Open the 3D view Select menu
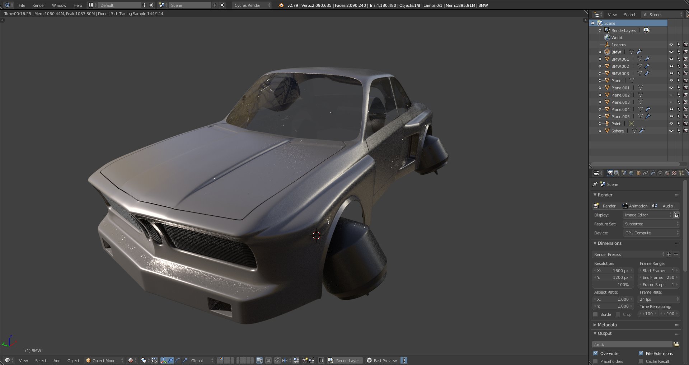The width and height of the screenshot is (689, 365). pos(41,360)
